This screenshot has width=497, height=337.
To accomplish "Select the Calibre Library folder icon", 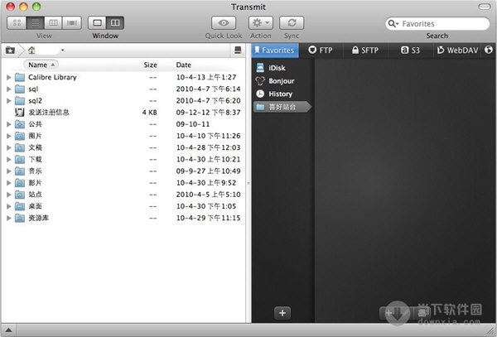I will click(20, 77).
